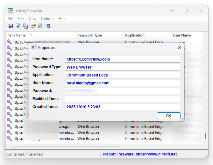Maximize the LostMyPassword window

186,10
